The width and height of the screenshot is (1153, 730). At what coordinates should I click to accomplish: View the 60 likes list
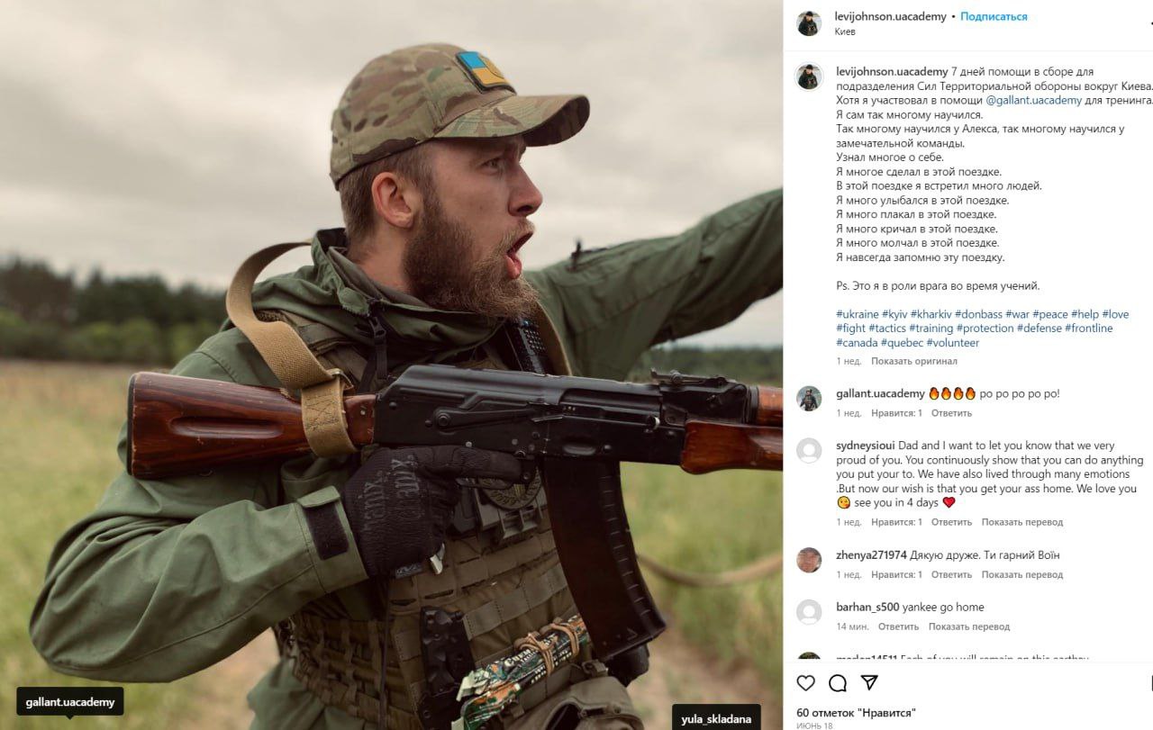point(857,713)
